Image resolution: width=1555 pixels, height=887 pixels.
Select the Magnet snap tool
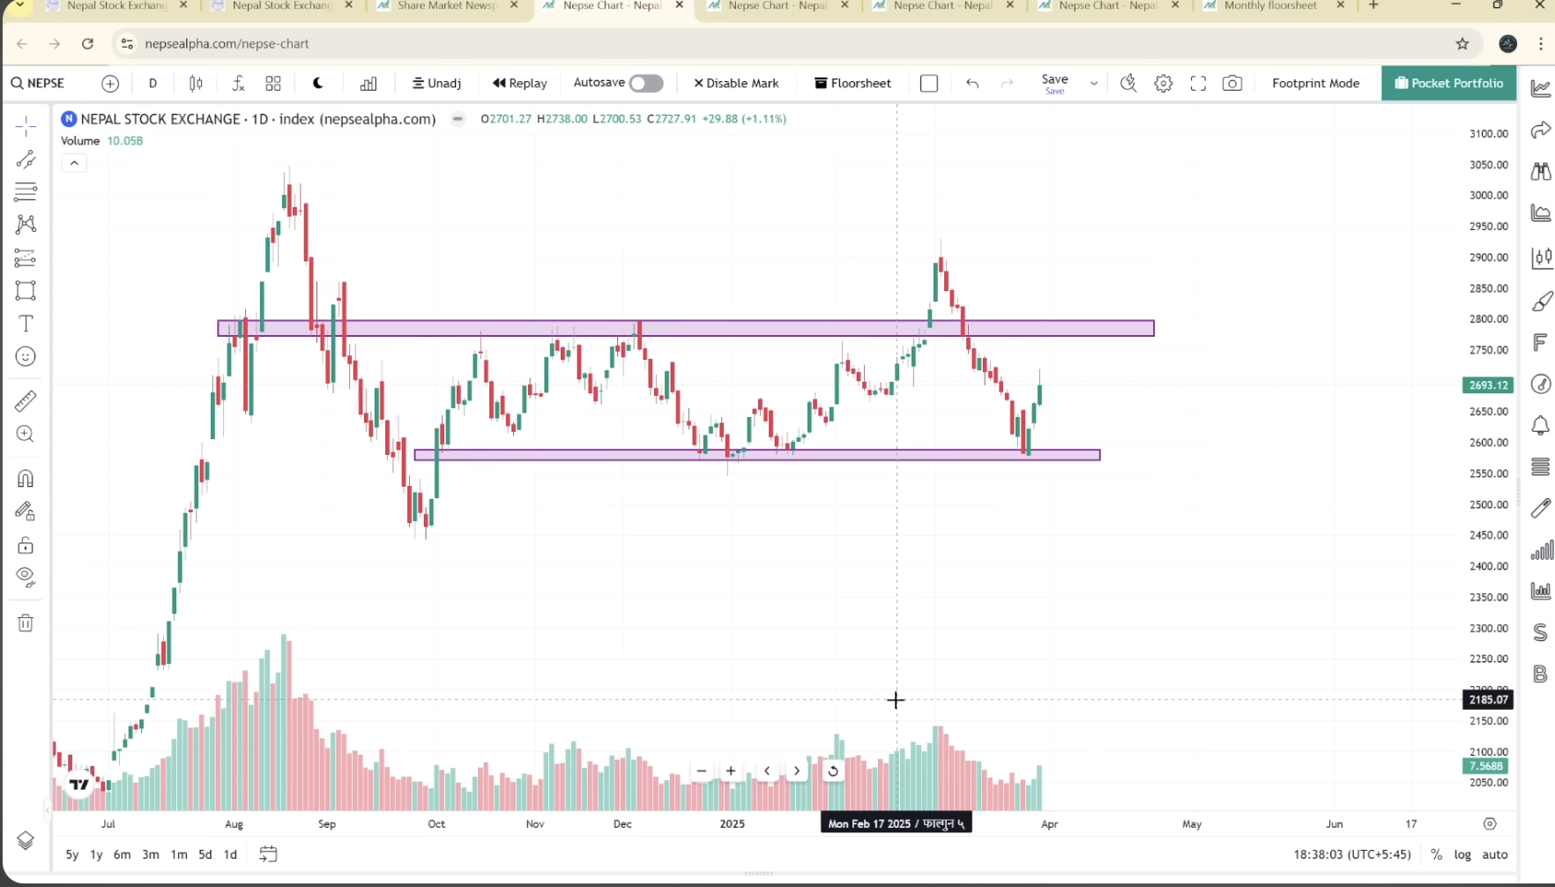pos(26,478)
